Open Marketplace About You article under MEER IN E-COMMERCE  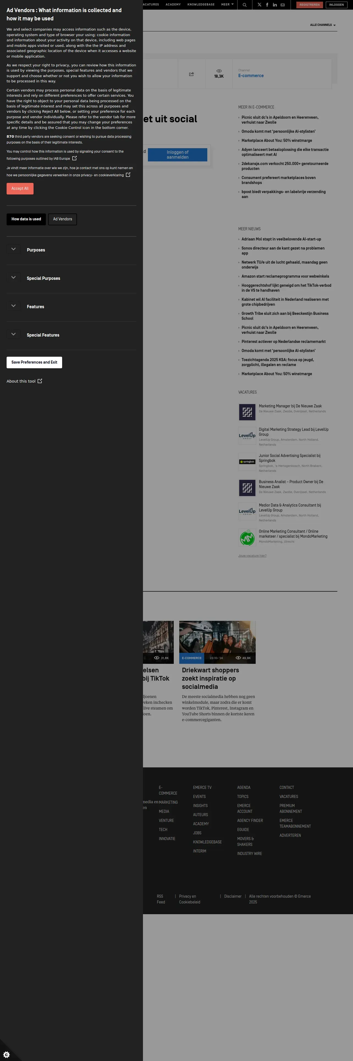pos(277,140)
